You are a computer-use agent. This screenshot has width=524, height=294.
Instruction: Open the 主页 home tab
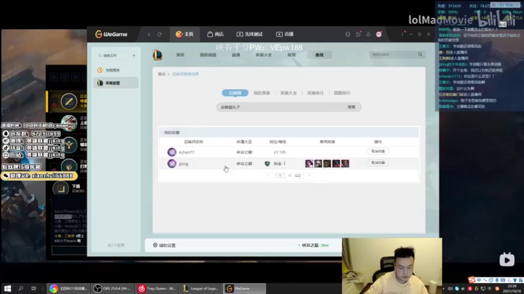pos(185,34)
